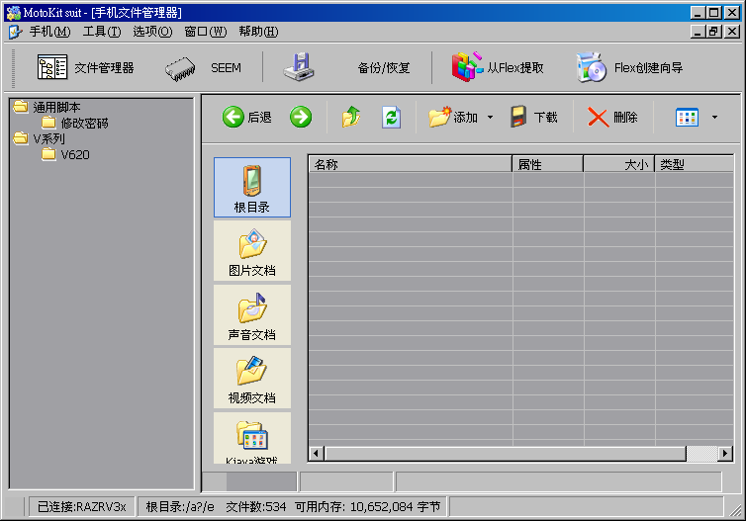Open the 工具(T) menu

coord(102,32)
